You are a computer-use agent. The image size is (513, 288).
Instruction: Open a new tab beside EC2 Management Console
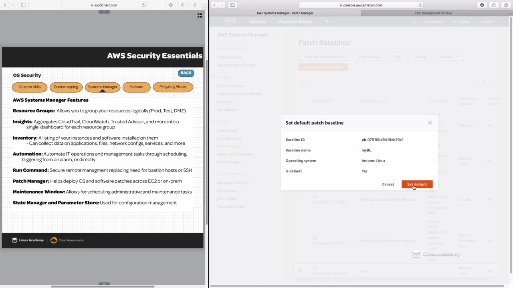tap(509, 13)
